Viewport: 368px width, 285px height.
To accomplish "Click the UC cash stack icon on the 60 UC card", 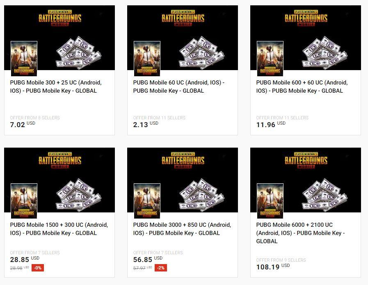I will click(201, 53).
